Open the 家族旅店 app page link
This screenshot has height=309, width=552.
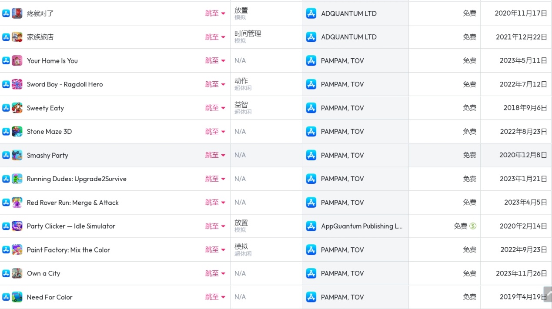tap(40, 37)
